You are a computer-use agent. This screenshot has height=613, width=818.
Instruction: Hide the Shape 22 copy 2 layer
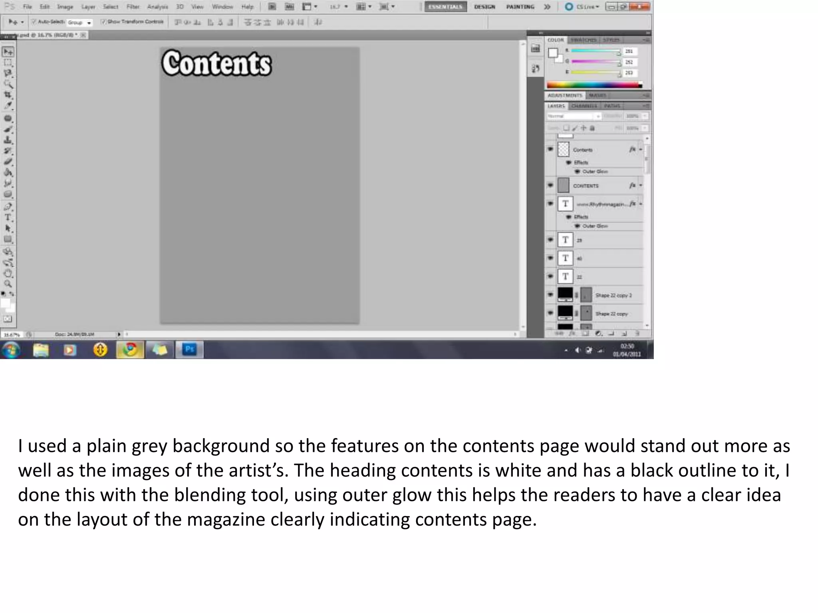point(550,295)
